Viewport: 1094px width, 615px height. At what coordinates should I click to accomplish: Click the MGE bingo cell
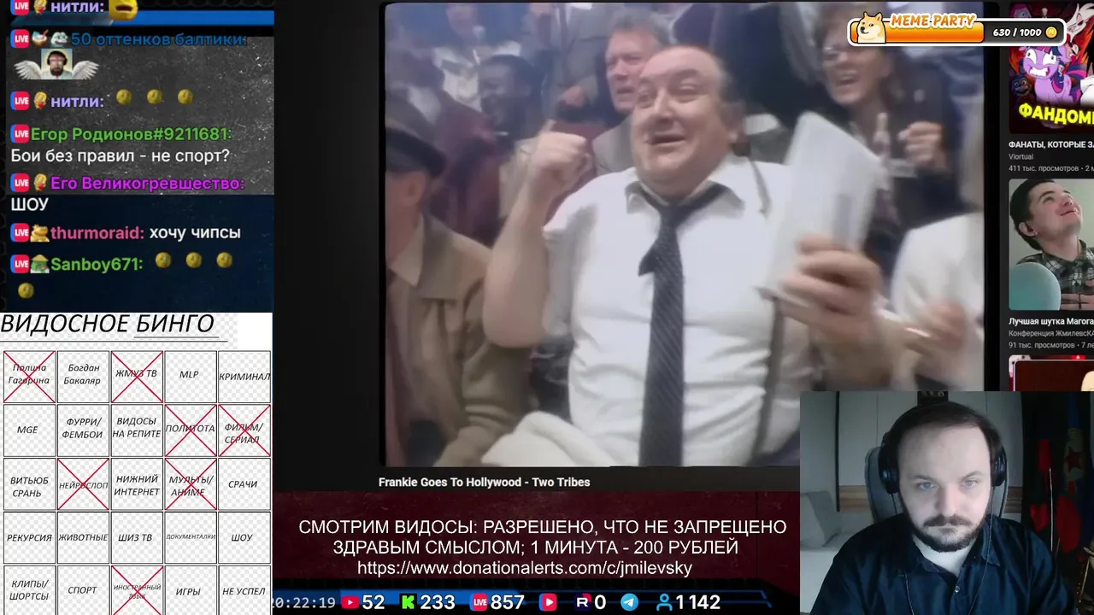(x=29, y=430)
